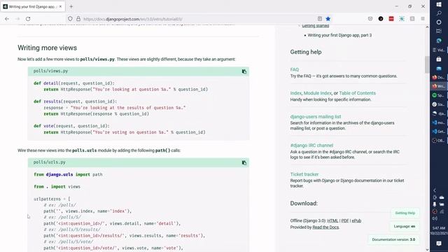The width and height of the screenshot is (448, 252).
Task: Toggle reader view icon in address bar
Action: click(320, 19)
